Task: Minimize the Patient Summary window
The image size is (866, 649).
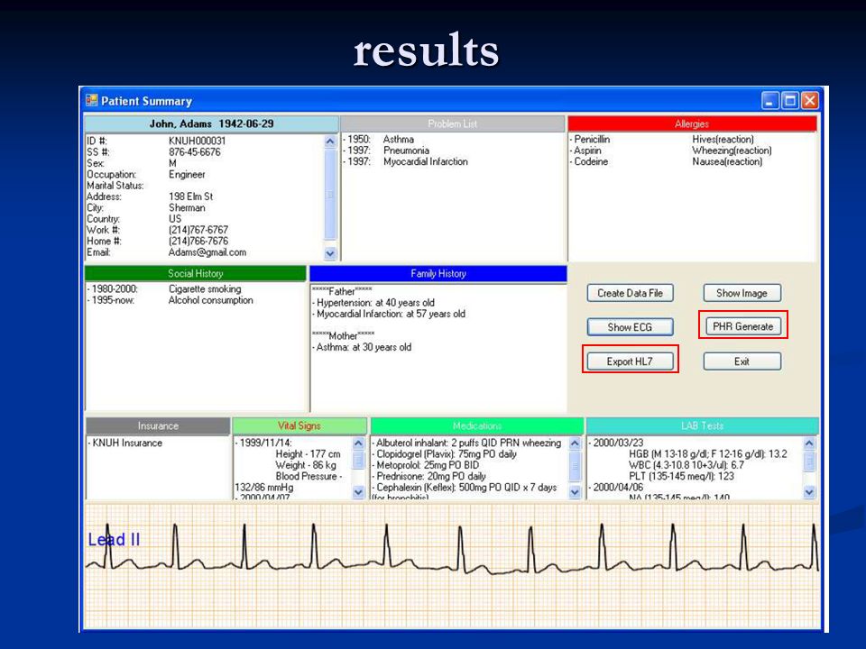Action: pos(769,100)
